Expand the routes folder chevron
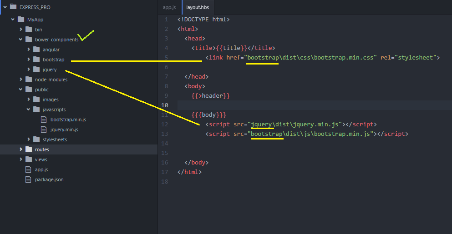The height and width of the screenshot is (234, 452). (21, 149)
